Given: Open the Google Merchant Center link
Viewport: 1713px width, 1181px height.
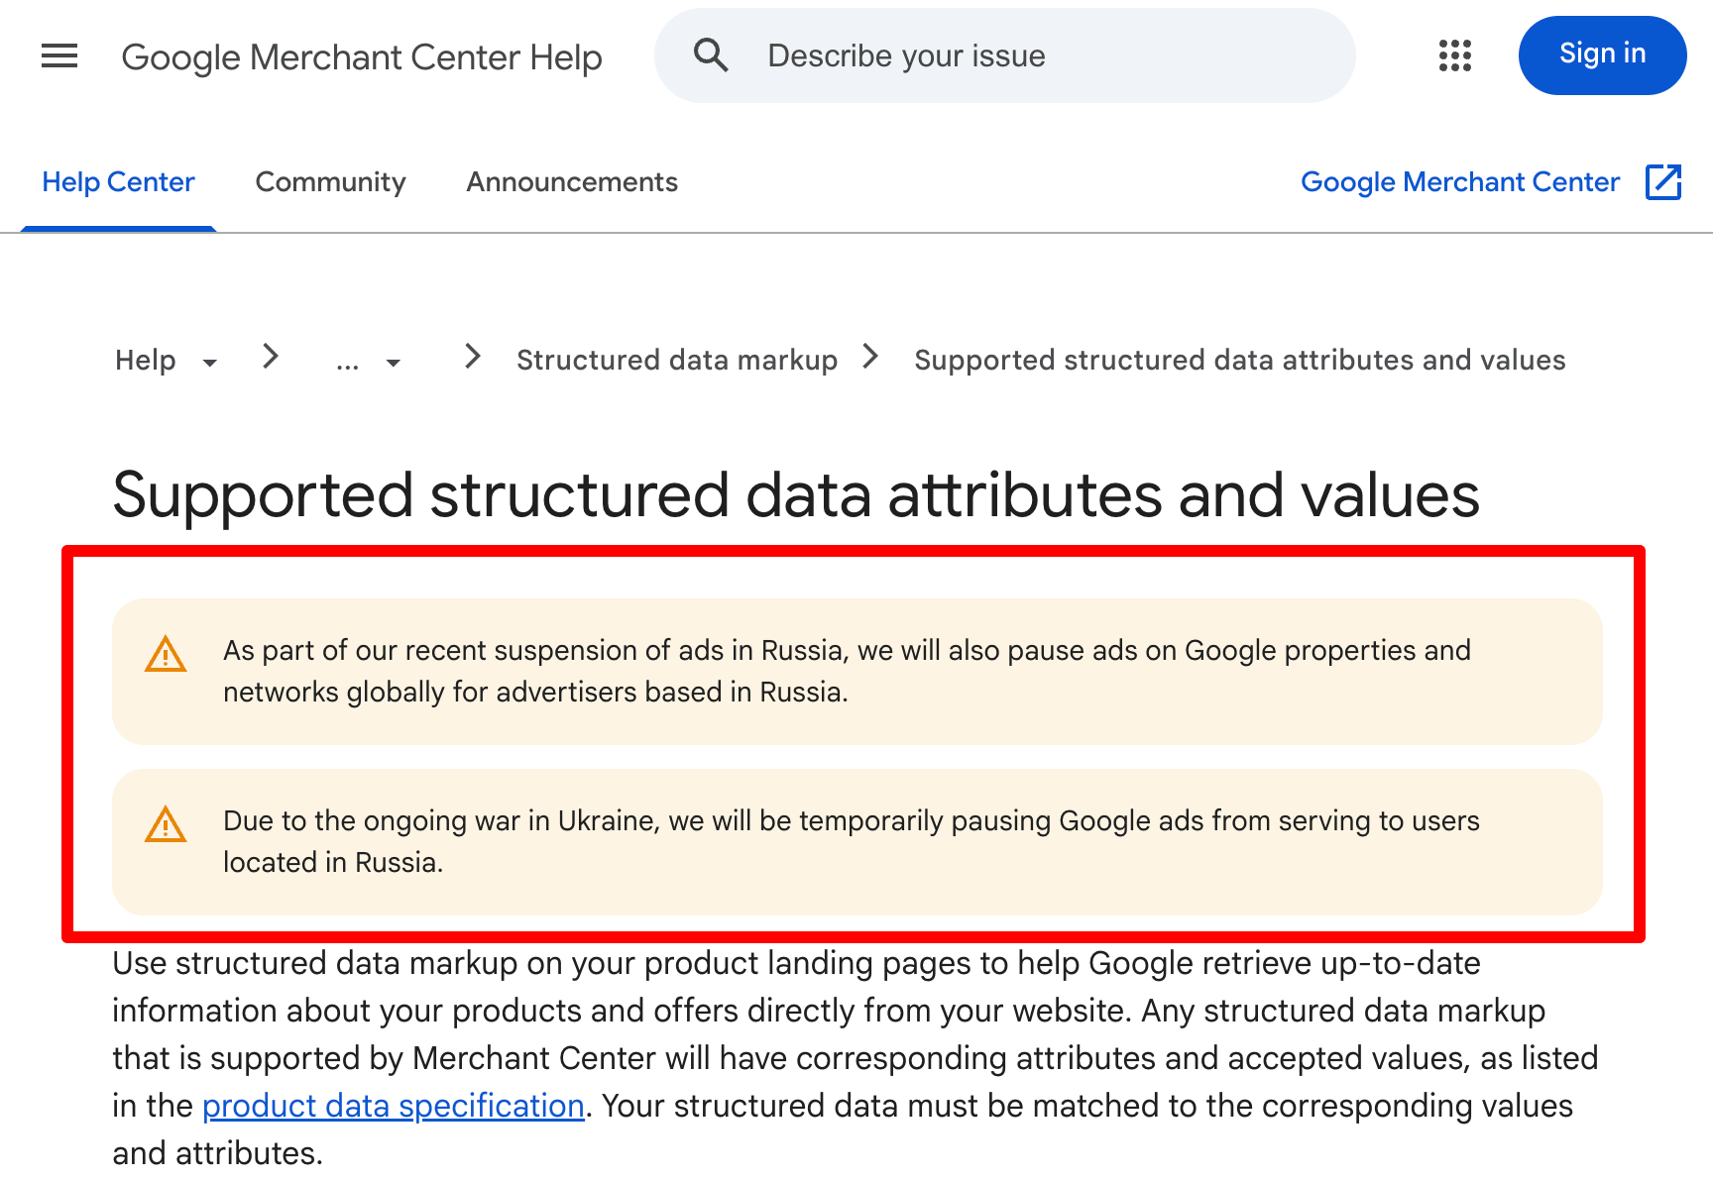Looking at the screenshot, I should tap(1460, 182).
